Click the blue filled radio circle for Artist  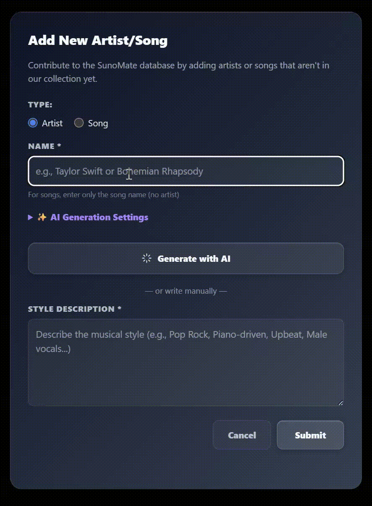pyautogui.click(x=33, y=123)
